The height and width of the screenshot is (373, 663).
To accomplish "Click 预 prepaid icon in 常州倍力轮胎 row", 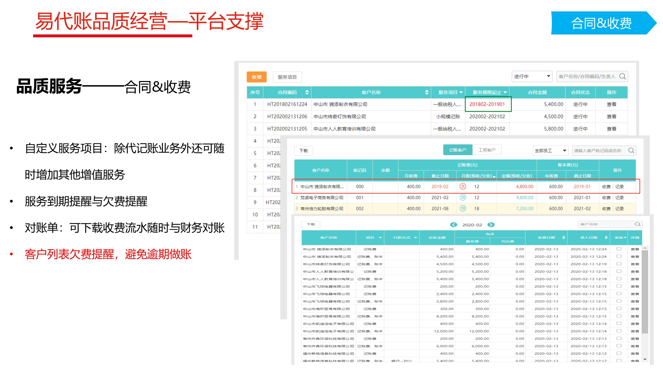I will tap(463, 209).
